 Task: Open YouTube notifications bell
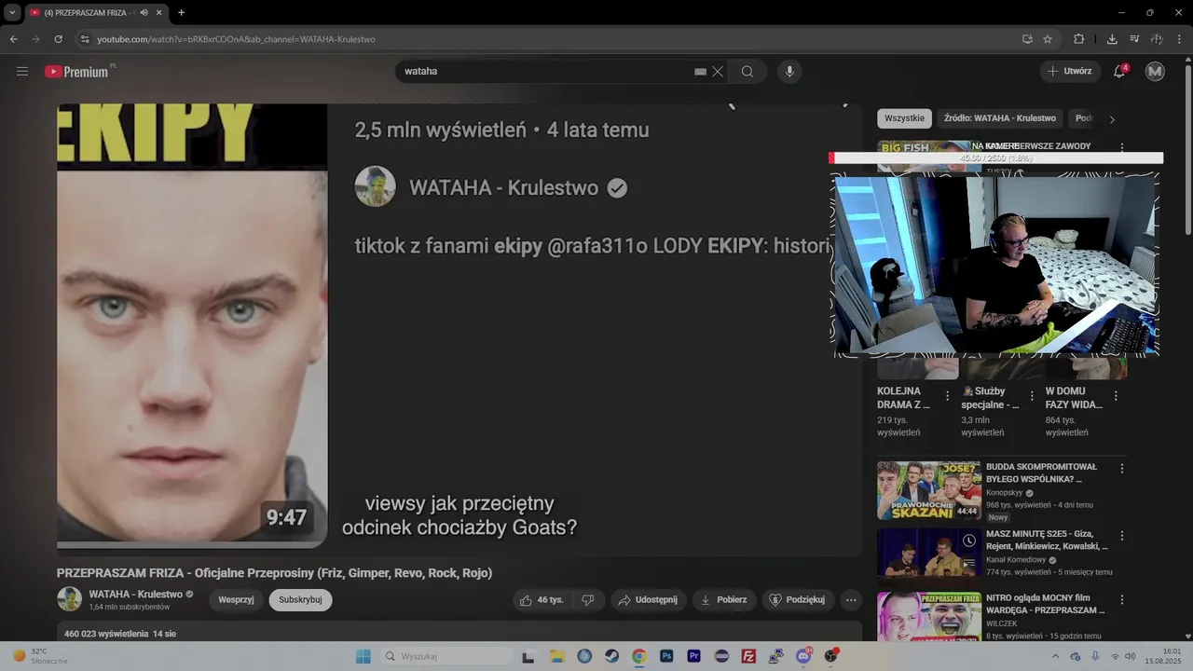tap(1120, 72)
